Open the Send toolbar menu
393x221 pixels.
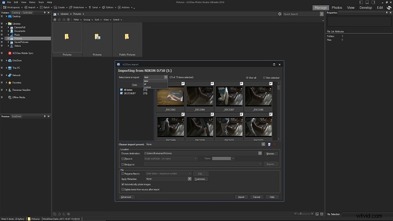[x=94, y=7]
